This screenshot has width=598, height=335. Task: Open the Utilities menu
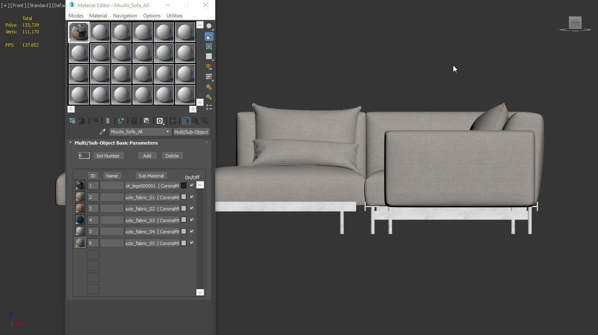174,16
